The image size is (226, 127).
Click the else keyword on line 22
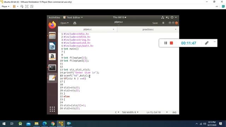pyautogui.click(x=67, y=96)
